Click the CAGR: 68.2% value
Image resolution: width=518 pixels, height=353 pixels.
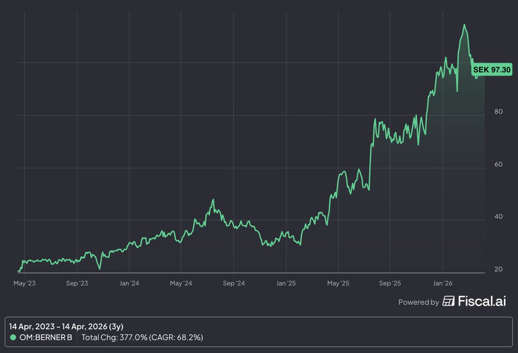177,337
